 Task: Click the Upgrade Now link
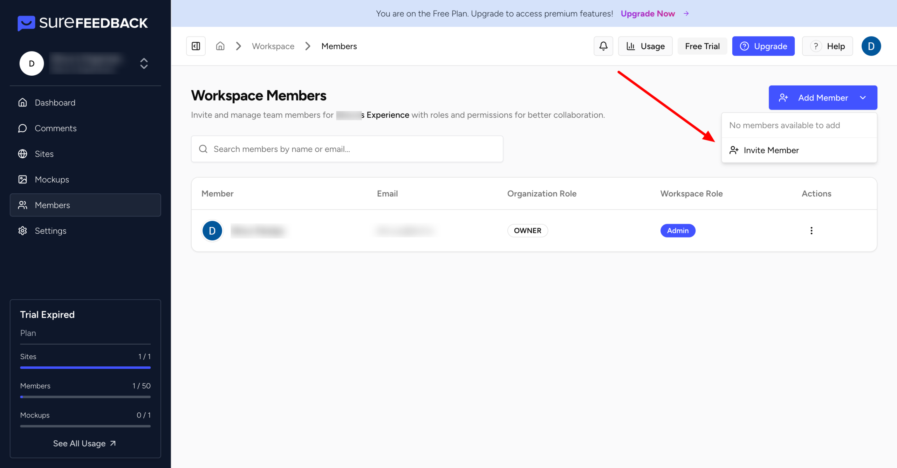coord(648,14)
